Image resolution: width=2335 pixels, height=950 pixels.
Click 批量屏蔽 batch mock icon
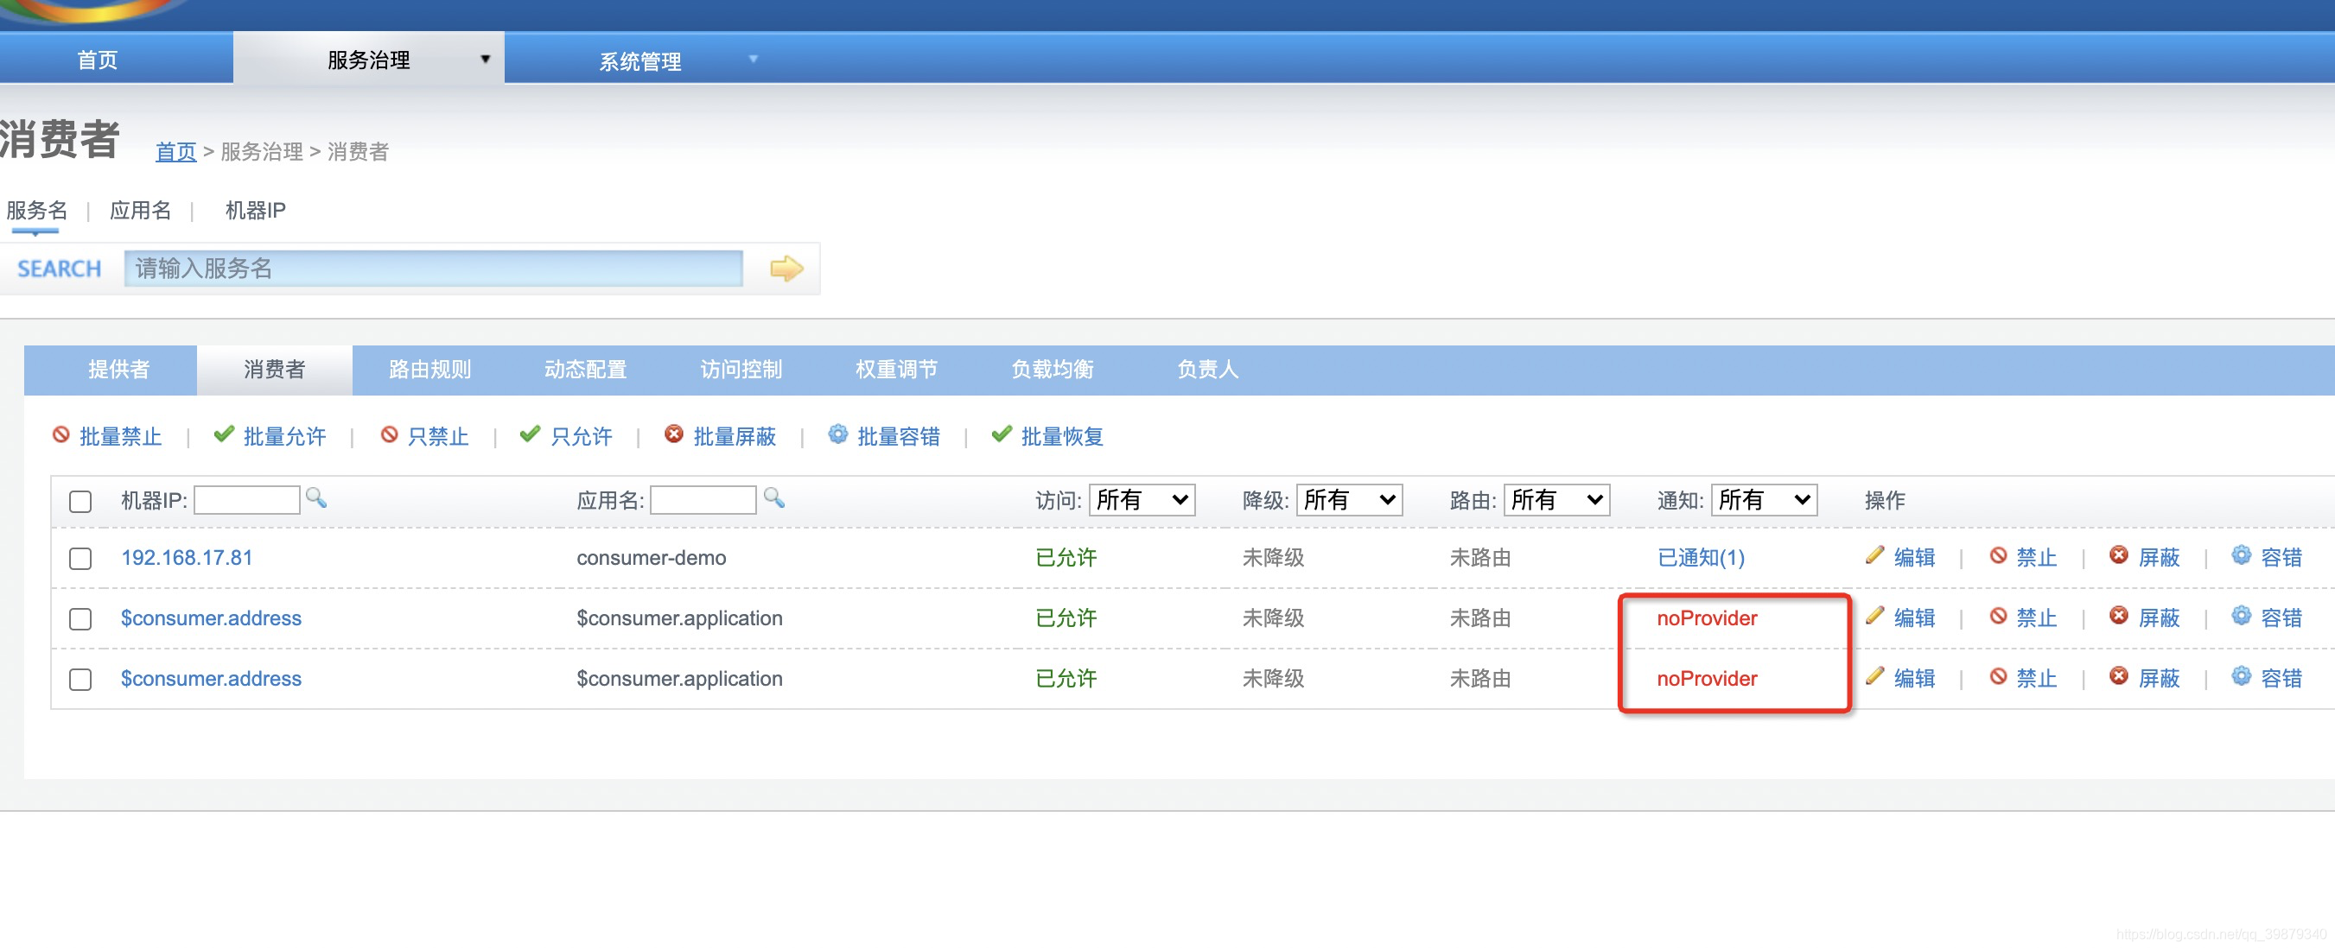click(673, 434)
